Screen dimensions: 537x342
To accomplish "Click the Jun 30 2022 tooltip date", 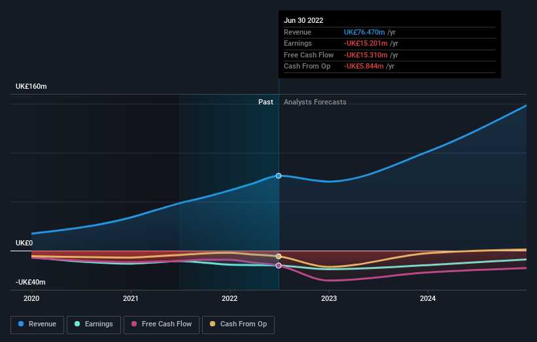I will point(303,20).
